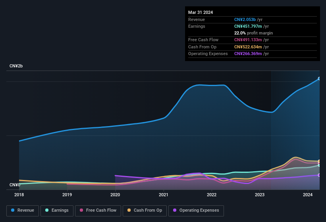Image resolution: width=326 pixels, height=222 pixels.
Task: Toggle the Free Cash Flow legend button
Action: click(x=98, y=211)
